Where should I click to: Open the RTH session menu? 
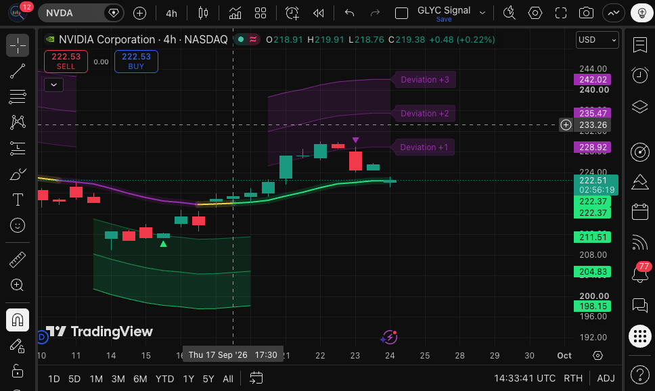coord(573,378)
